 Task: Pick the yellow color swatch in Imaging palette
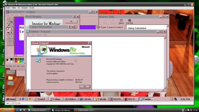(x=18, y=62)
